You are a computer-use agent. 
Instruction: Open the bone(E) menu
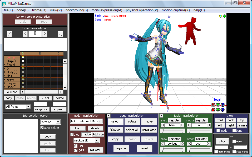point(22,10)
